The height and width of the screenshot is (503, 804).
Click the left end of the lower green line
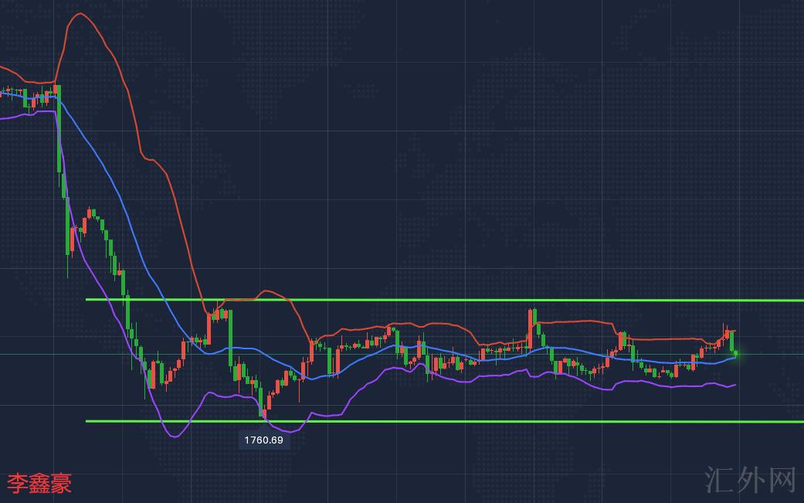coord(87,421)
